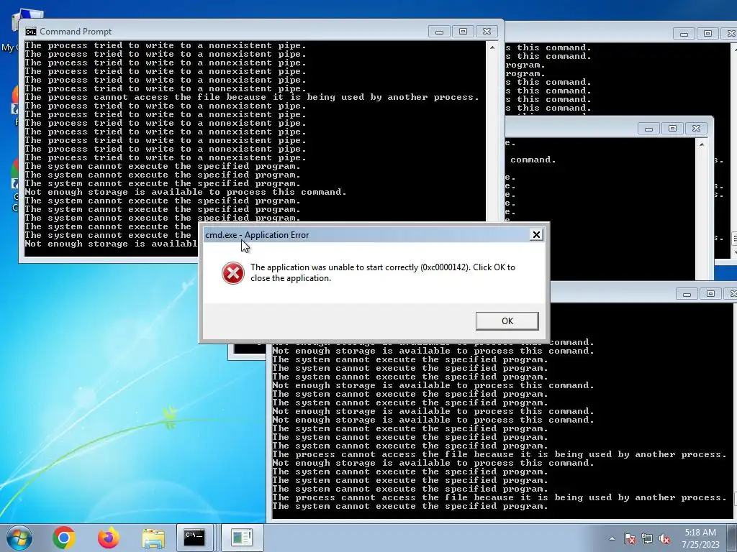Click the date 7/25/2023 in the tray
737x552 pixels.
[700, 545]
